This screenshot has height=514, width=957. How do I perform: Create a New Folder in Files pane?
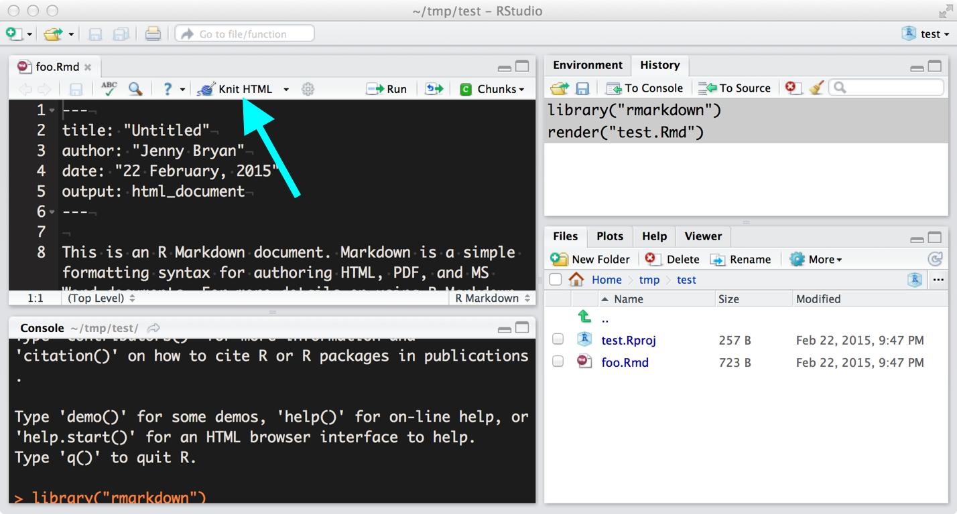[590, 260]
